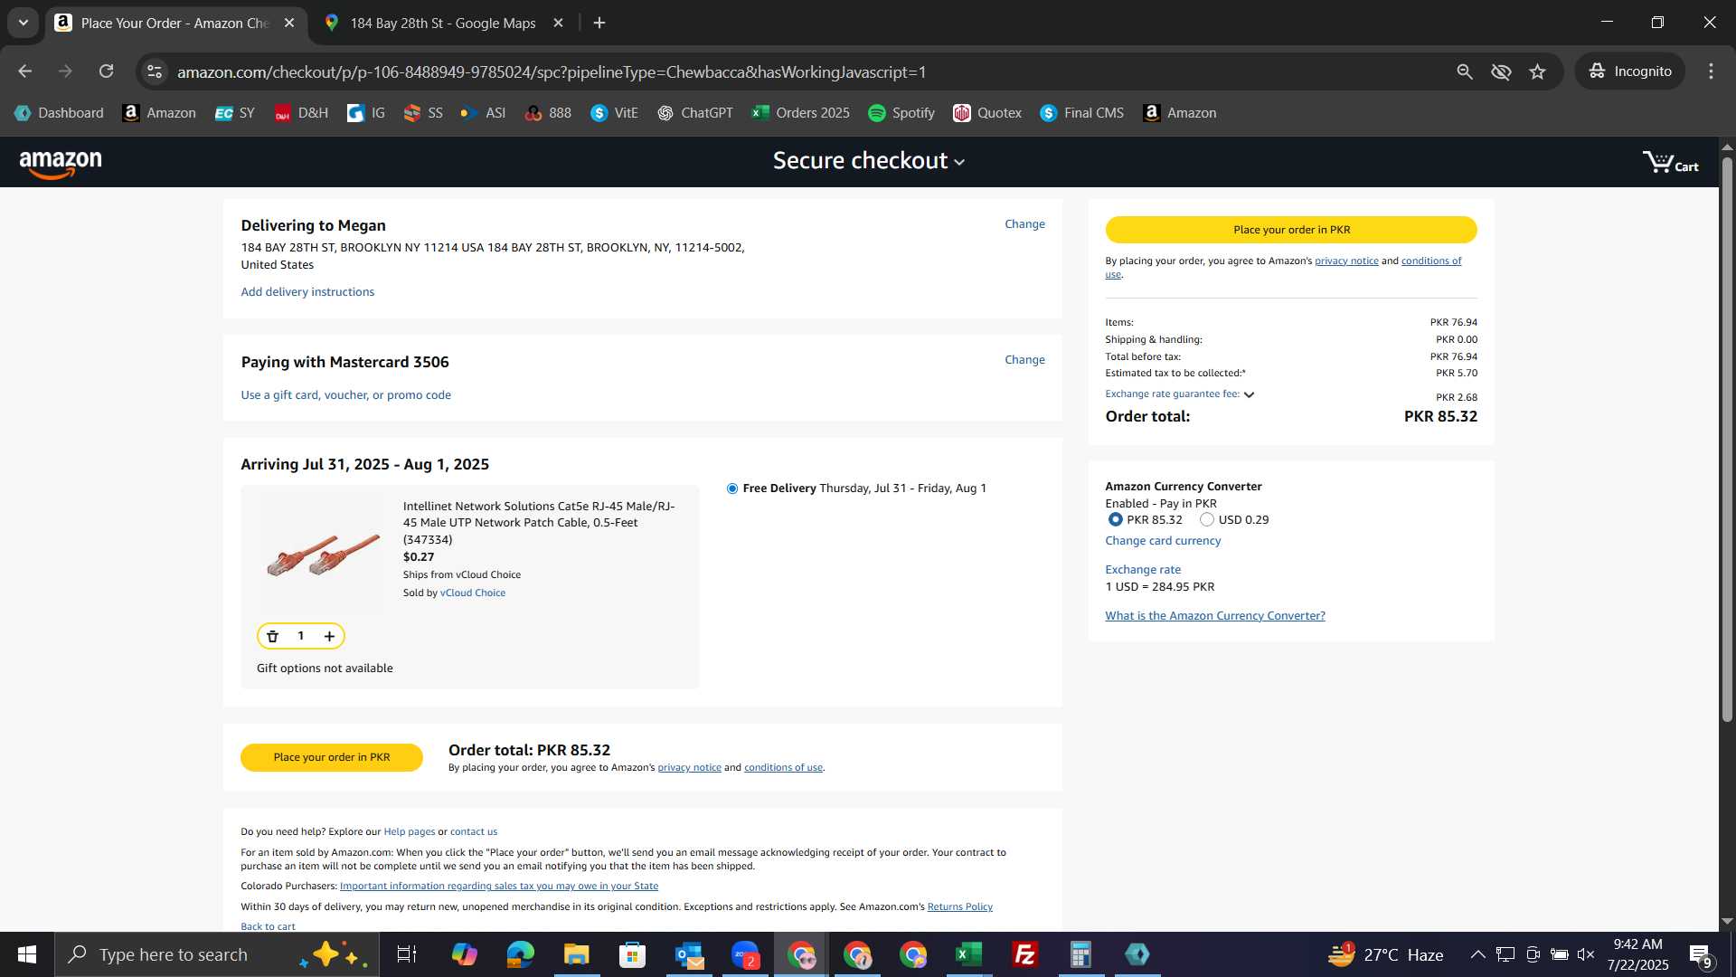Open What is the Amazon Currency Converter link

[1215, 616]
